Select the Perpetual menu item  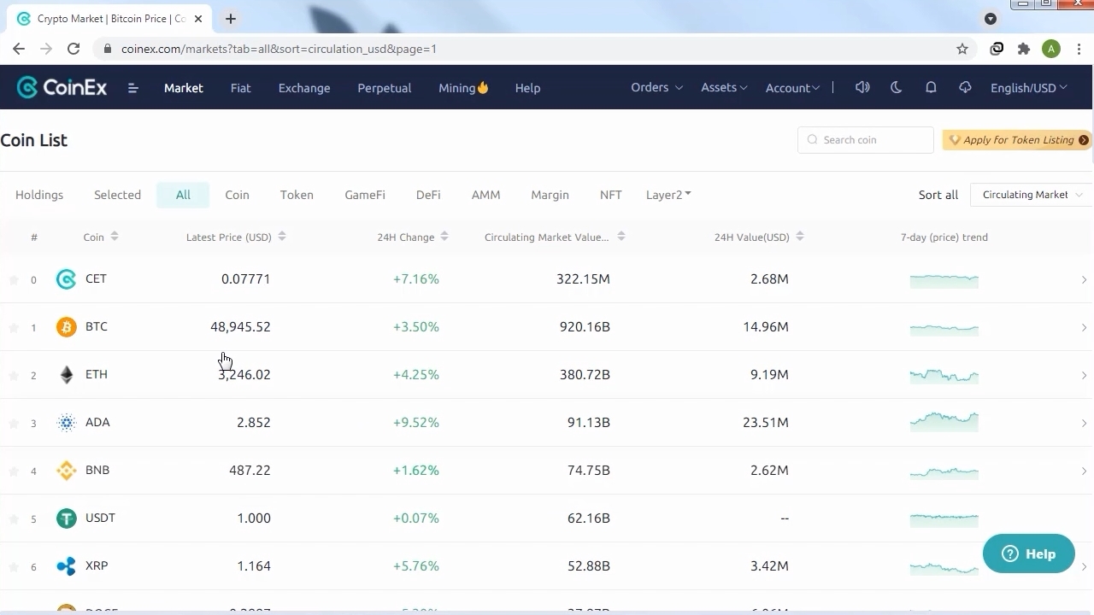384,88
